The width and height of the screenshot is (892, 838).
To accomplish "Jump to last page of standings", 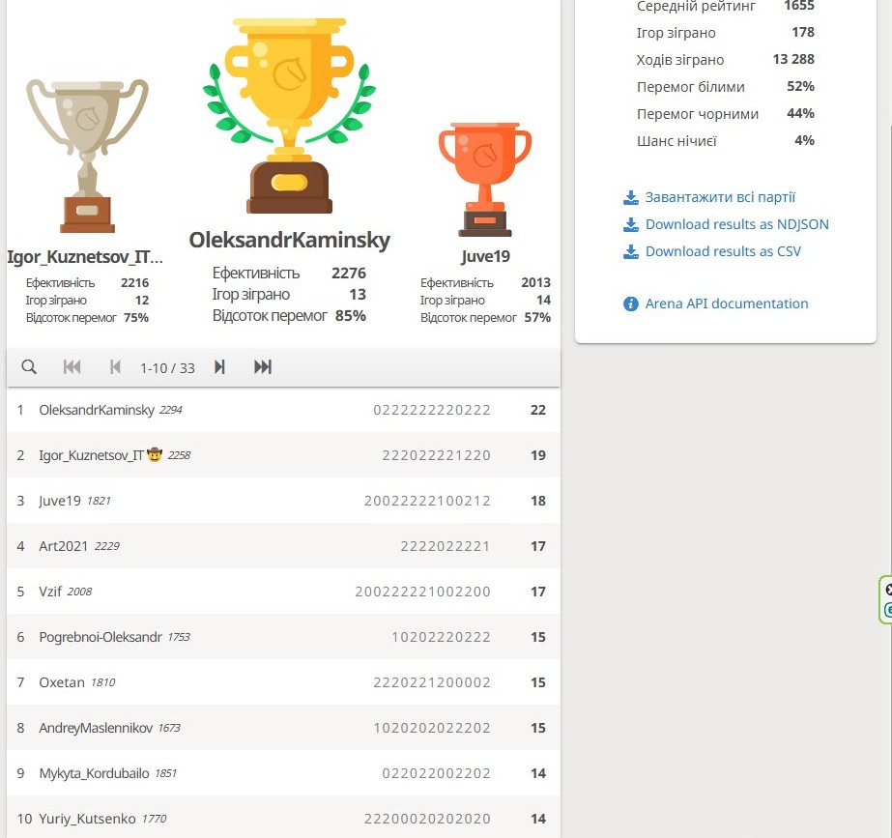I will [x=263, y=367].
